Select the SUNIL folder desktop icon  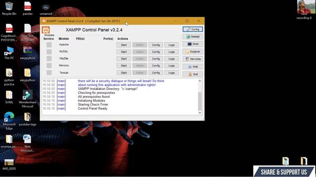(x=9, y=97)
